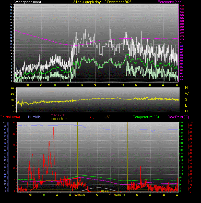Select the 24 hour graph date heading

click(x=102, y=2)
